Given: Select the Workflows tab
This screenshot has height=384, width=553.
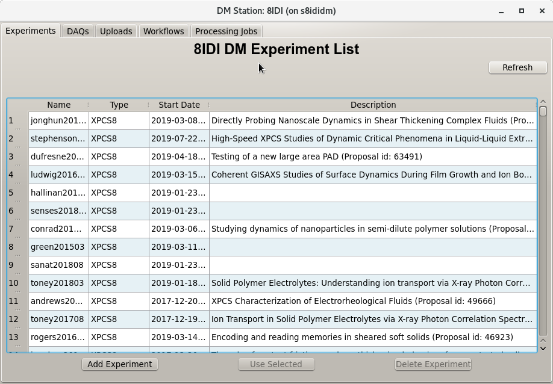Looking at the screenshot, I should point(163,31).
